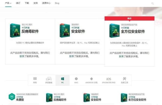Select the 所有 grid icon tab
Screen dimensions: 162x105
pyautogui.click(x=35, y=80)
